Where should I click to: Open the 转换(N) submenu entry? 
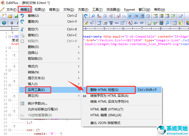point(50,72)
